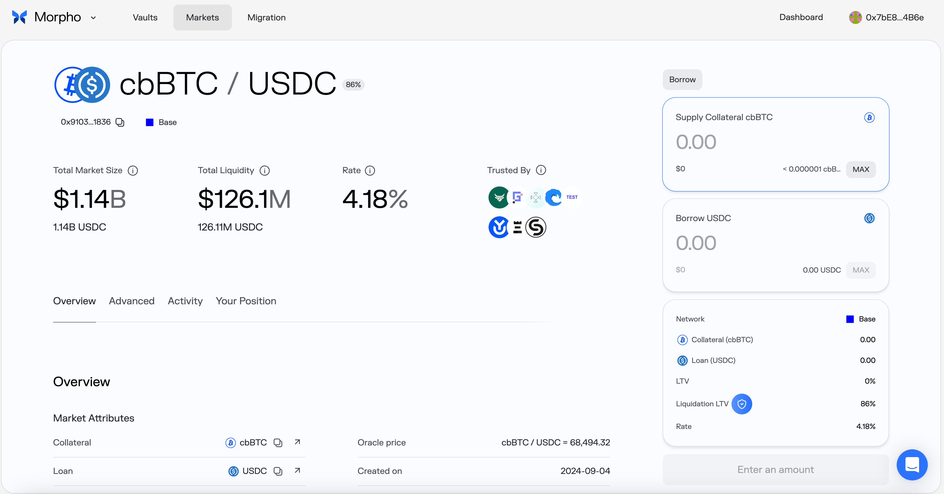Copy the market address 0x9103...1836

[120, 122]
